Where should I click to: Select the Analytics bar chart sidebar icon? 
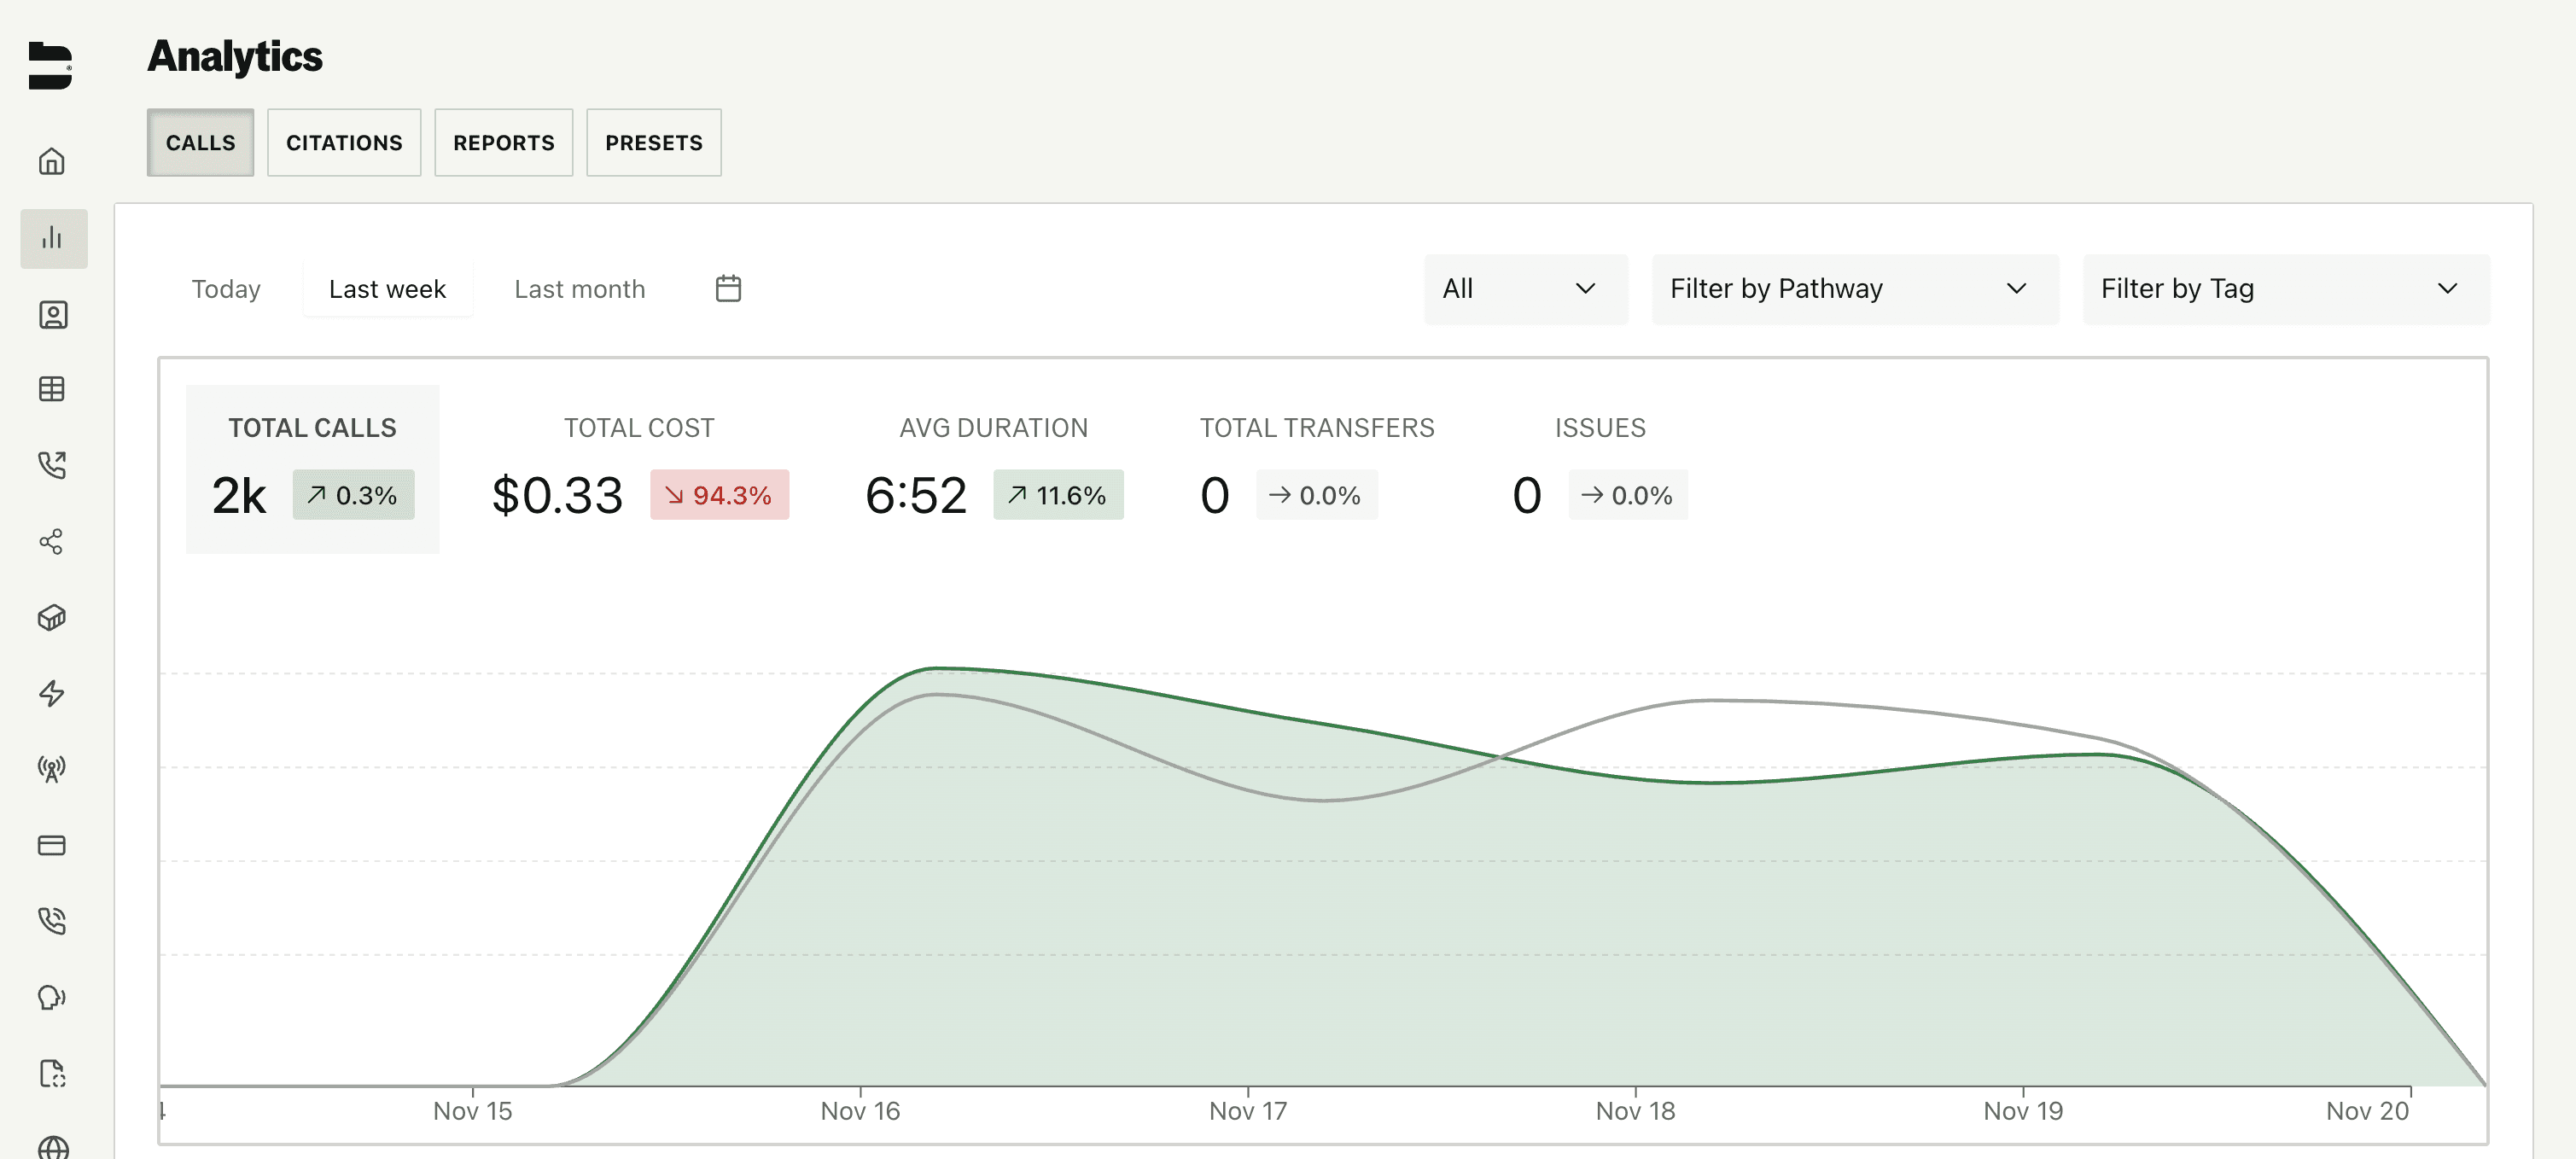pyautogui.click(x=53, y=238)
